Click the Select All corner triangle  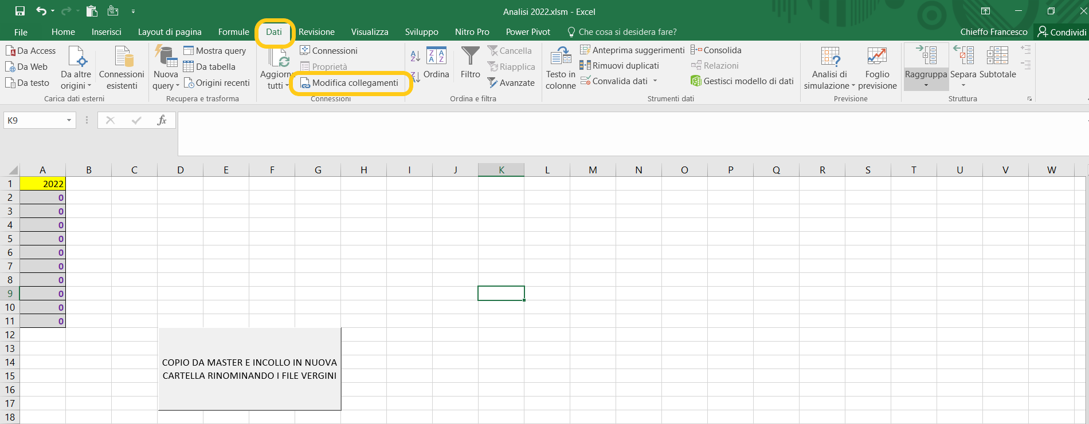point(13,170)
